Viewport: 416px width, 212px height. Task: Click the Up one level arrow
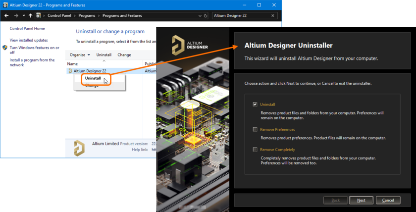pyautogui.click(x=31, y=16)
